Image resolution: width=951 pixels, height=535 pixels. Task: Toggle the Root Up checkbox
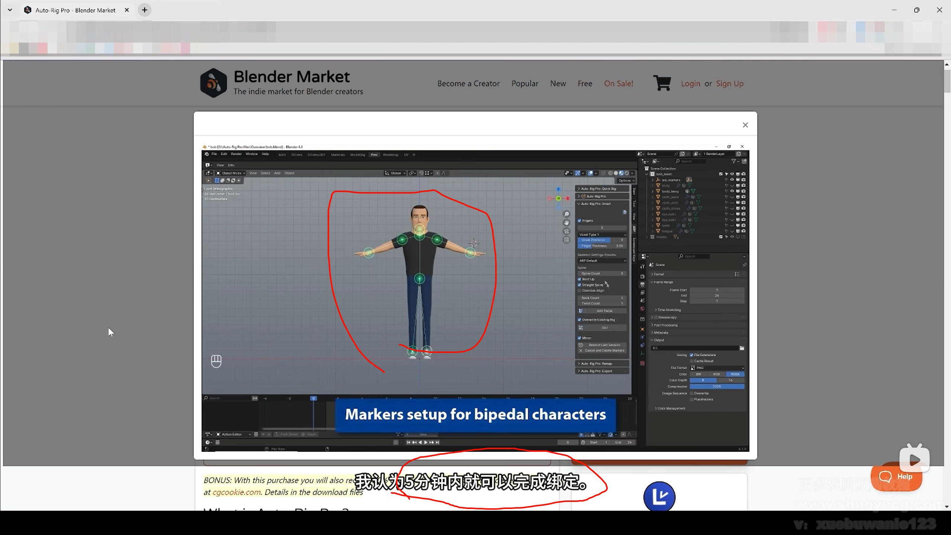tap(579, 279)
